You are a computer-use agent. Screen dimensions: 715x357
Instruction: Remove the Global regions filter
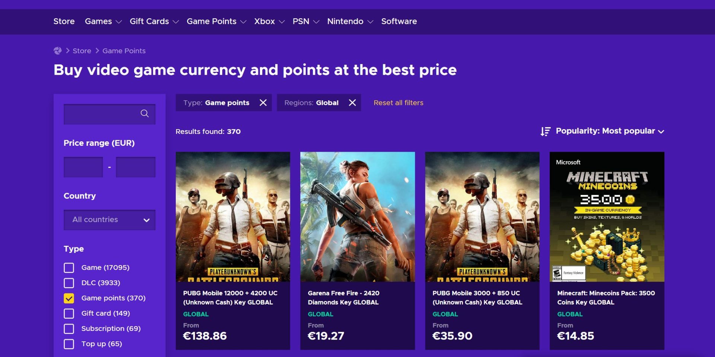(x=352, y=103)
